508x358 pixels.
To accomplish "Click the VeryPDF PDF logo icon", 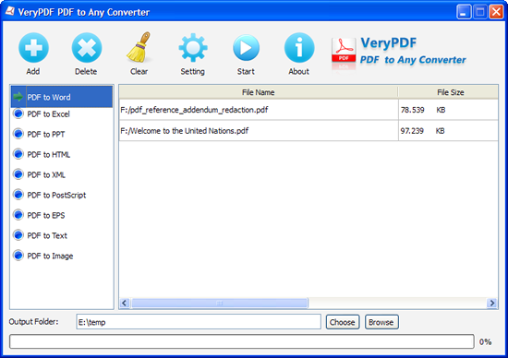I will click(x=344, y=50).
